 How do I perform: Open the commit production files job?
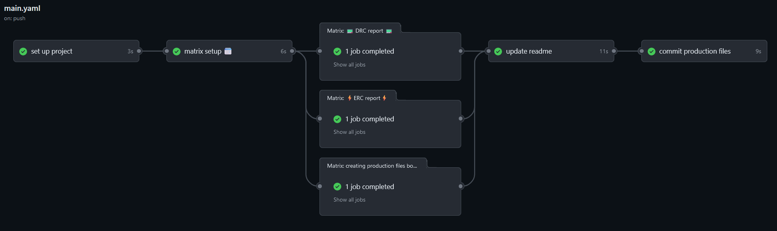[695, 51]
